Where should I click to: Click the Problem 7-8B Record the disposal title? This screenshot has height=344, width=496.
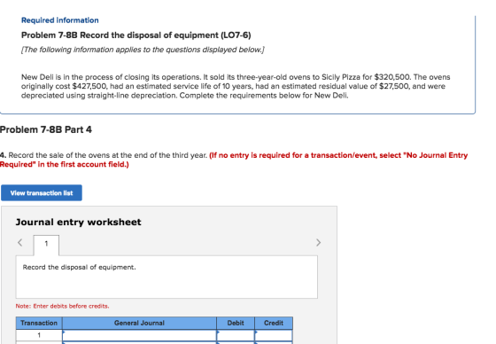pyautogui.click(x=136, y=35)
